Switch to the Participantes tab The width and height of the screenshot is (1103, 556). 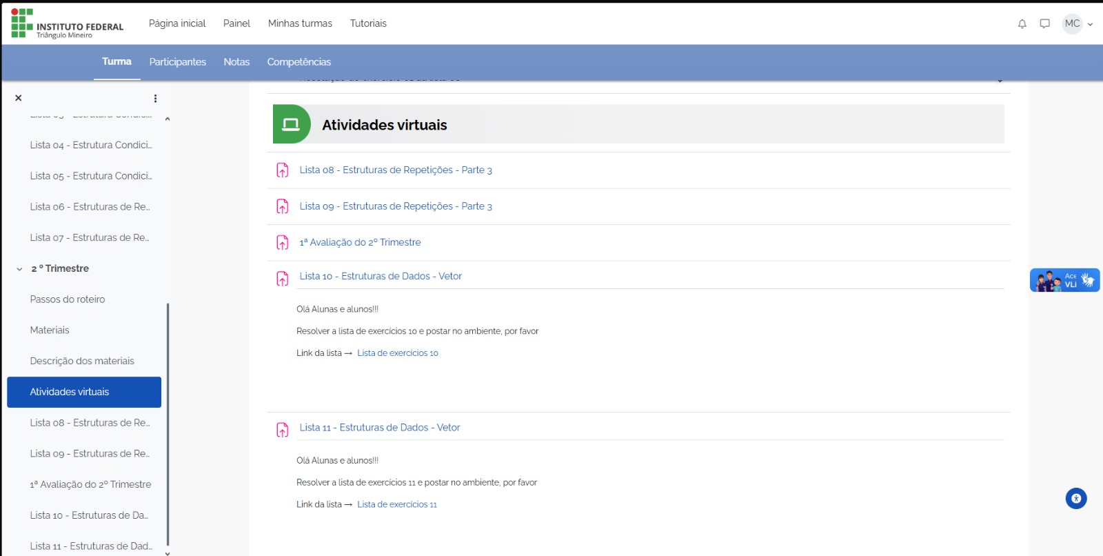(x=177, y=62)
